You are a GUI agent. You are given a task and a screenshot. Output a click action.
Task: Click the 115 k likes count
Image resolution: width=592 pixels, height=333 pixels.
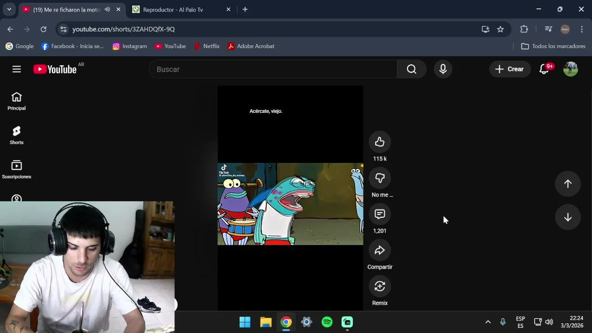pyautogui.click(x=380, y=159)
